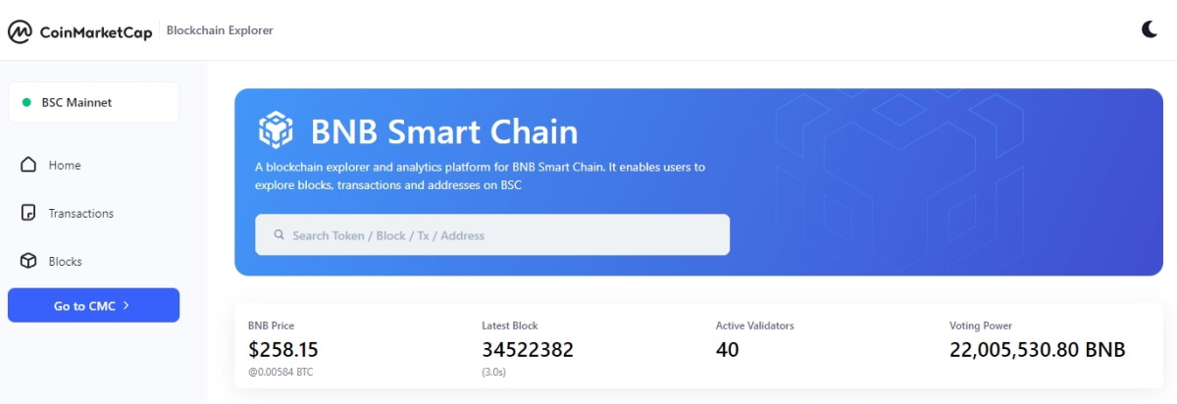
Task: Click the latest block number 34522382
Action: point(528,350)
